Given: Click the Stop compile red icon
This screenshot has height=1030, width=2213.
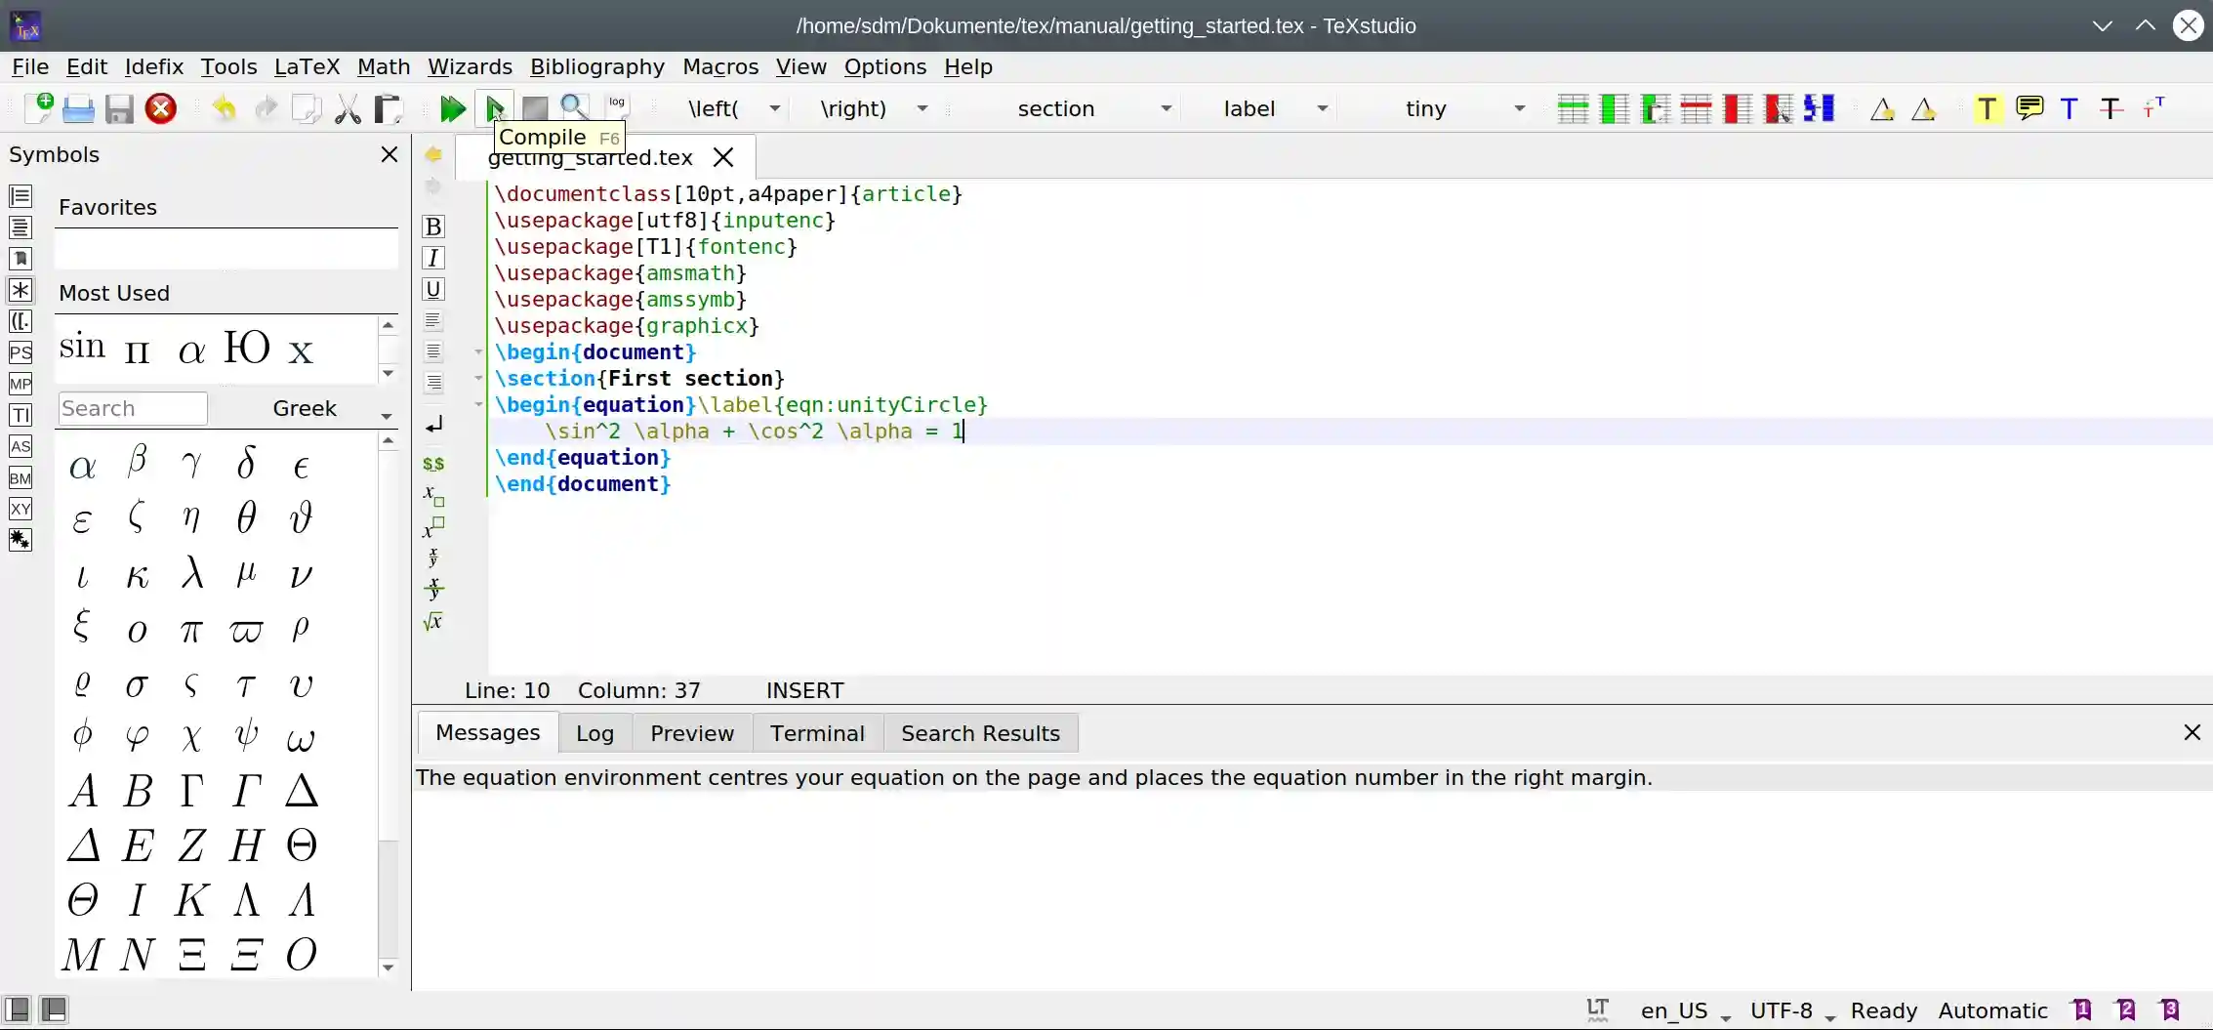Looking at the screenshot, I should [x=160, y=108].
